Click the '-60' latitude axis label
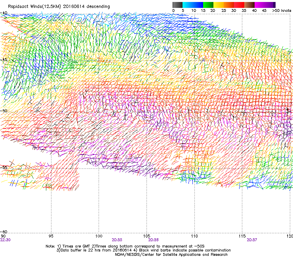This screenshot has width=293, height=257. 4,232
